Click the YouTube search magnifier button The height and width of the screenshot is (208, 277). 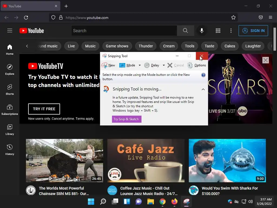point(186,31)
